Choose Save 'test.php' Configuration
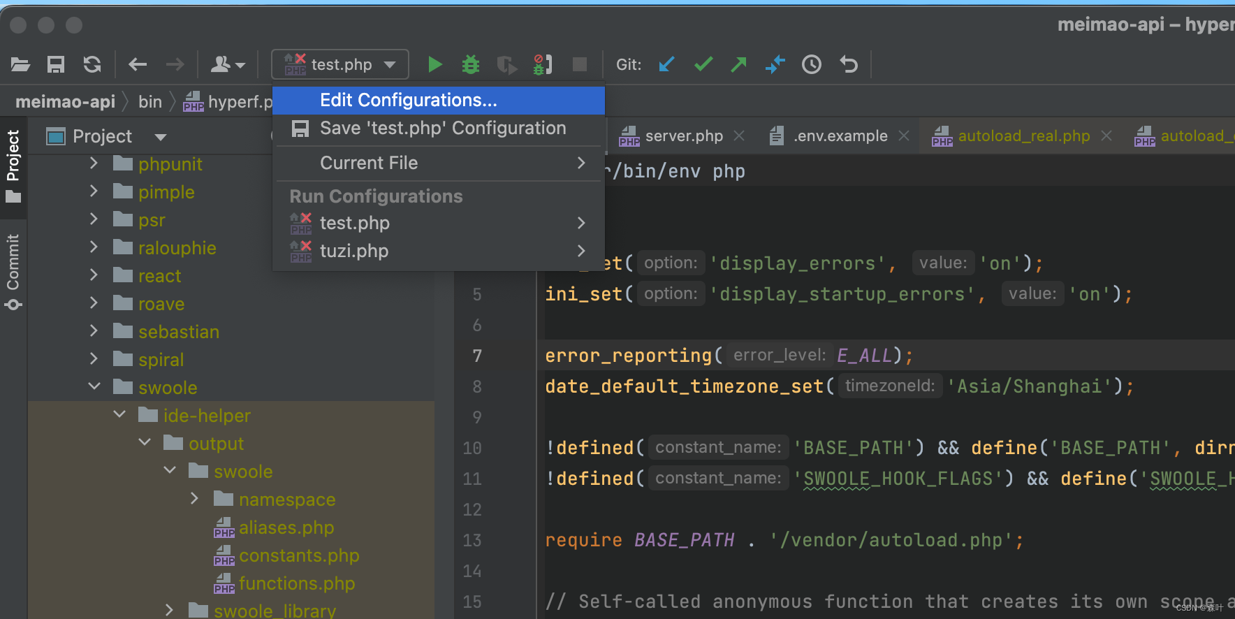The image size is (1235, 619). click(439, 129)
